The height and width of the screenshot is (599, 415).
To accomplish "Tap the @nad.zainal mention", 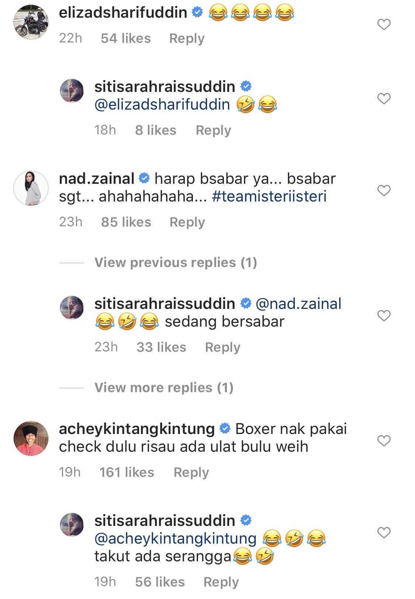I will tap(298, 304).
